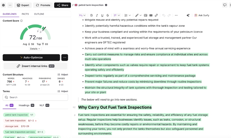Open the comments panel icon at top right

point(225,5)
